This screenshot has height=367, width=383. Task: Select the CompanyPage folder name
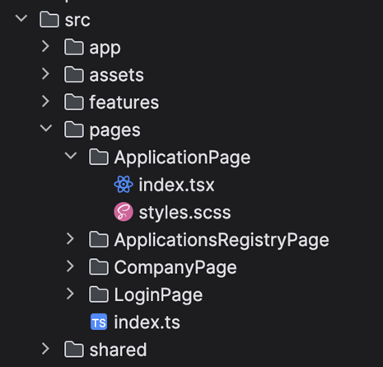point(175,268)
